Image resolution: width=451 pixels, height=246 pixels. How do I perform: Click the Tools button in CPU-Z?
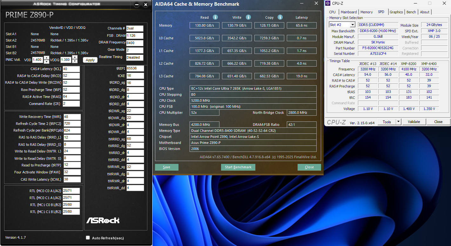click(387, 122)
